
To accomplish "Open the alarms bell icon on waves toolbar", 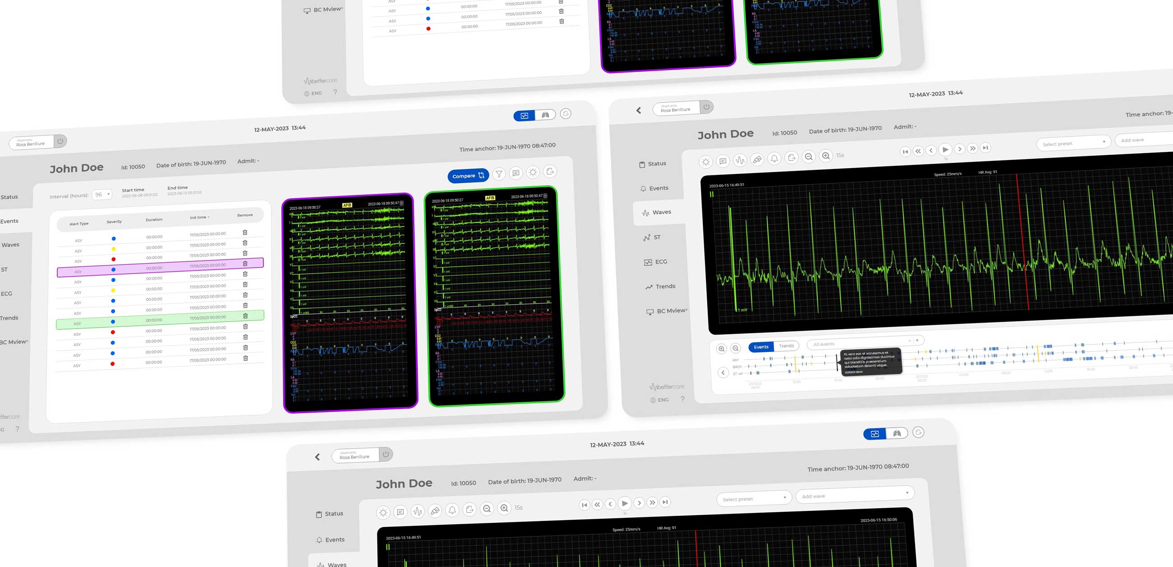I will pyautogui.click(x=774, y=159).
